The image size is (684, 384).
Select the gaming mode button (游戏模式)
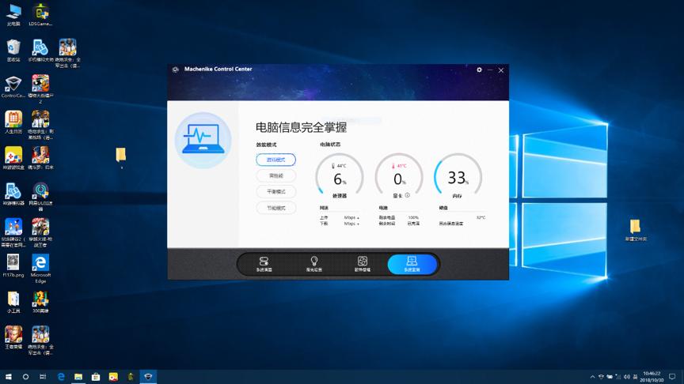[275, 160]
